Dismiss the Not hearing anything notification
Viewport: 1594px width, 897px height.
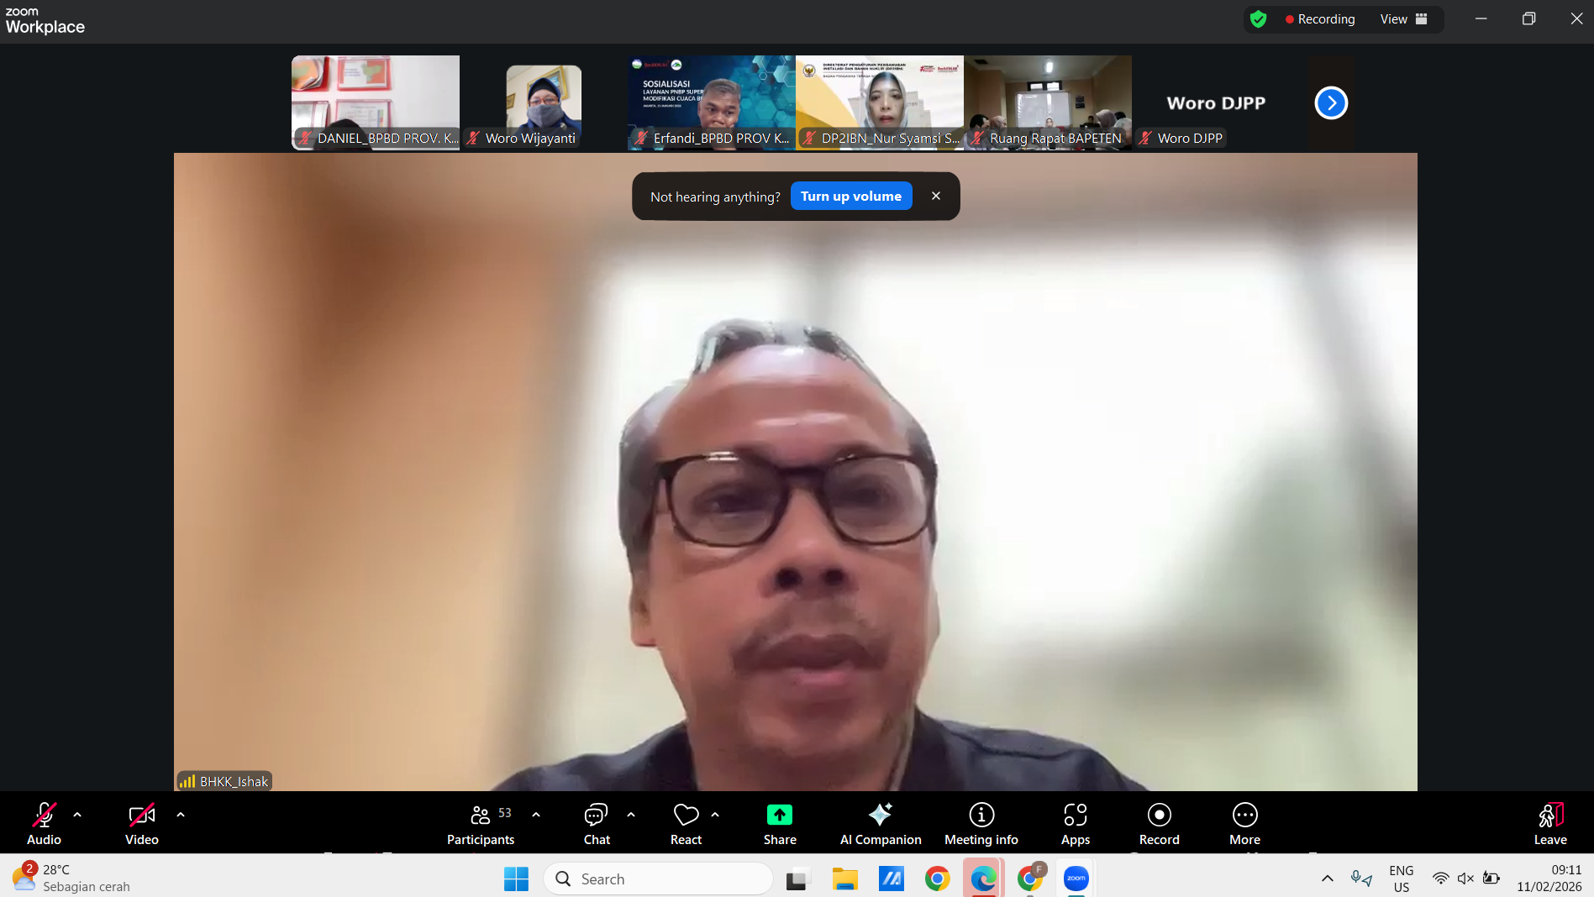[x=935, y=197]
